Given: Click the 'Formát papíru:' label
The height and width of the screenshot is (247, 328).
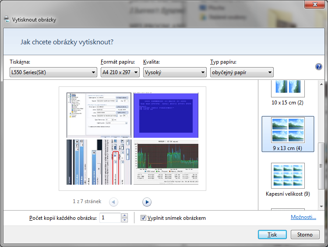Looking at the screenshot, I should 118,62.
